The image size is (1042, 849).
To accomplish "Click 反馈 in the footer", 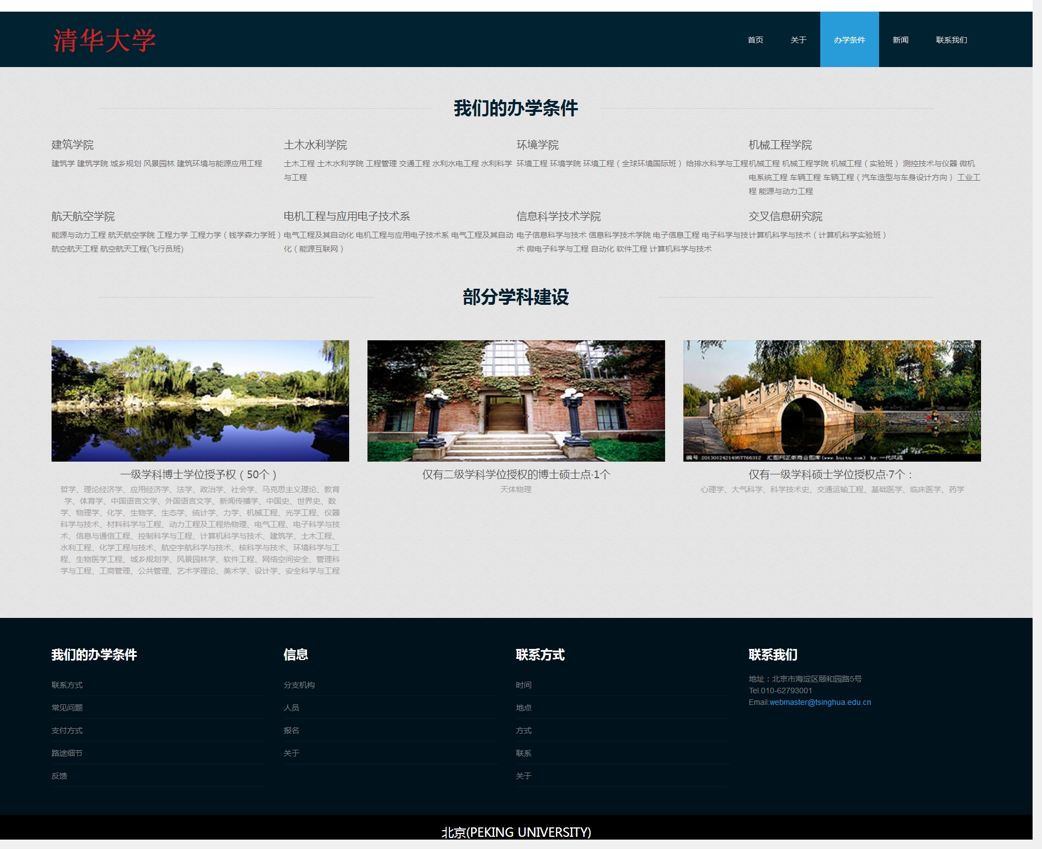I will tap(59, 776).
